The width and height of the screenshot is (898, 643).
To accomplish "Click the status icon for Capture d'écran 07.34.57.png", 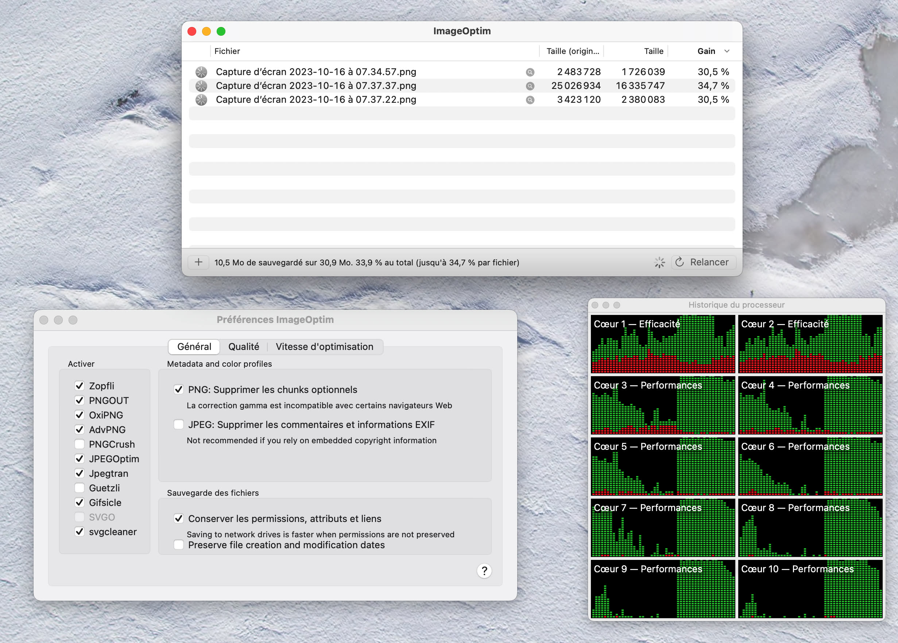I will tap(201, 72).
